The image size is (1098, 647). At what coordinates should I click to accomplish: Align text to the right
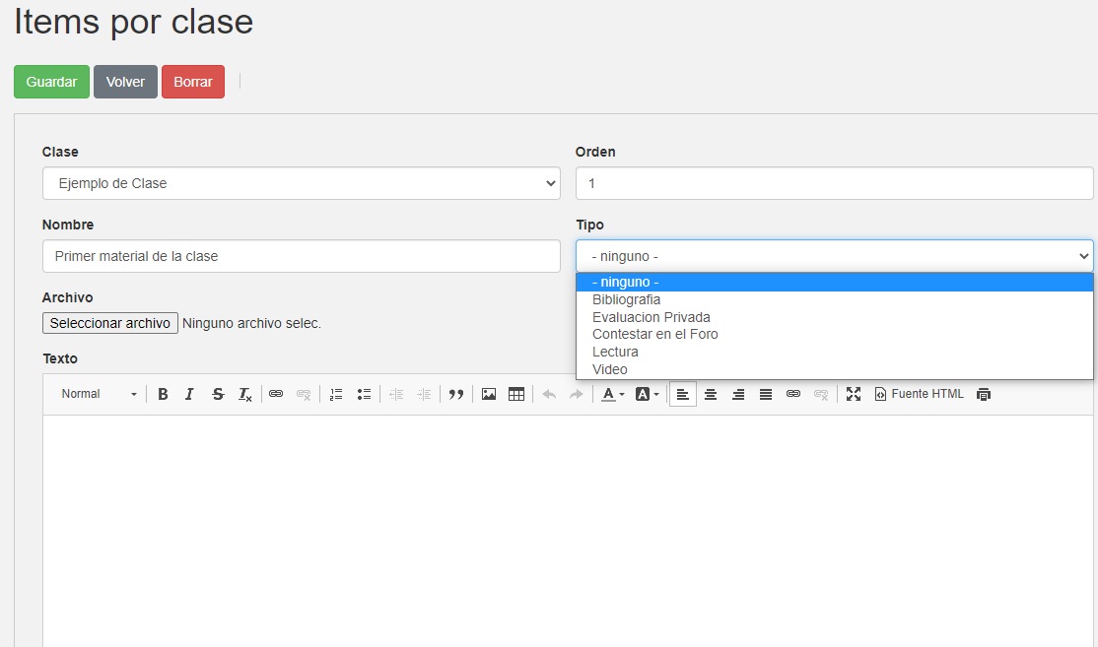click(x=738, y=394)
